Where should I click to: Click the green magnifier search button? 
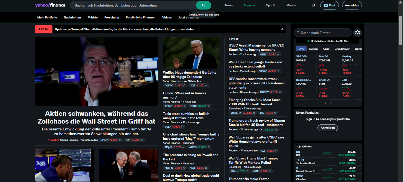204,5
